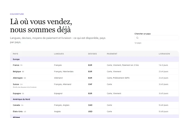Click the Afrique group row
Image resolution: width=189 pixels, height=118 pixels.
94,117
